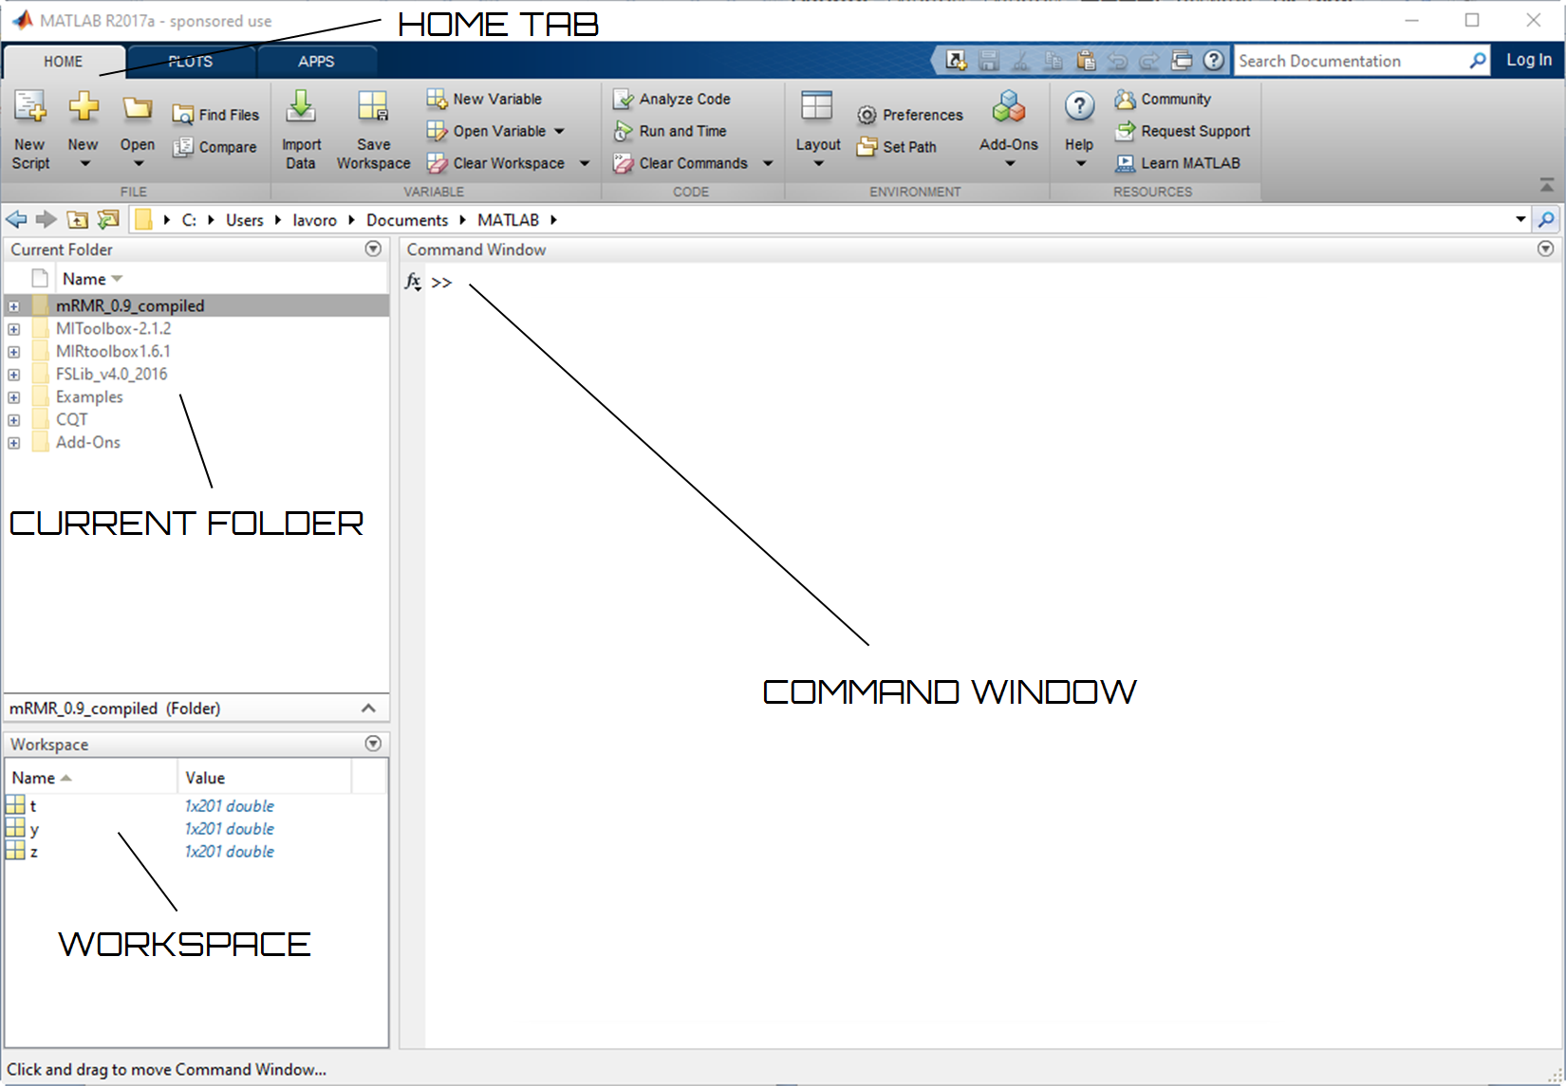Click the Add-Ons cubes icon
This screenshot has height=1086, width=1566.
click(1009, 106)
